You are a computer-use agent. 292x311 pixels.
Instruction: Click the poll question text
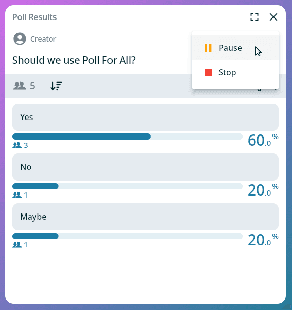pyautogui.click(x=74, y=60)
